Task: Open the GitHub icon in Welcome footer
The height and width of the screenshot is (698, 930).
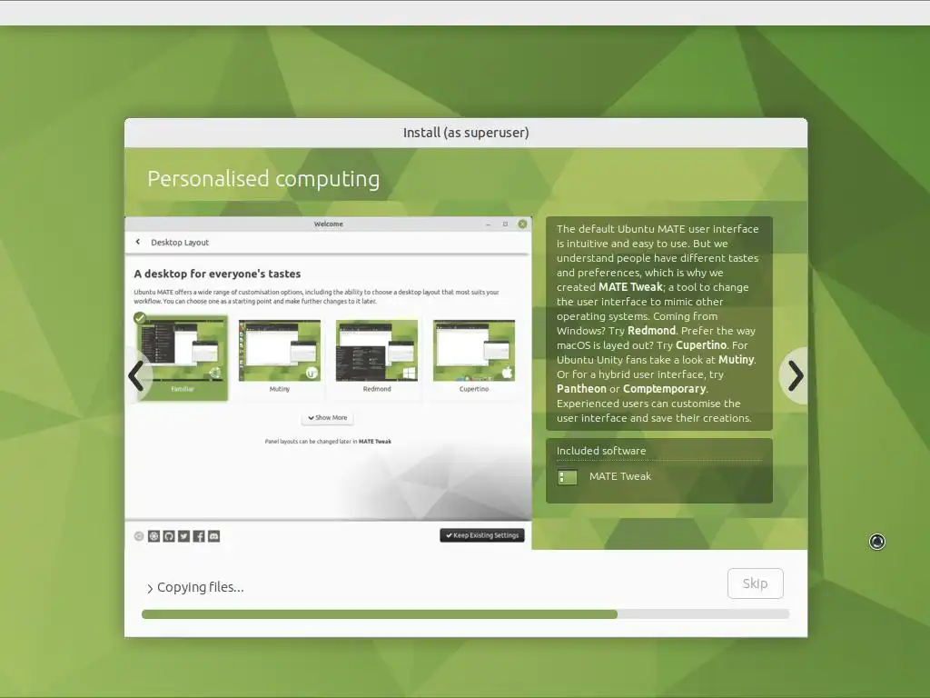Action: [x=169, y=536]
